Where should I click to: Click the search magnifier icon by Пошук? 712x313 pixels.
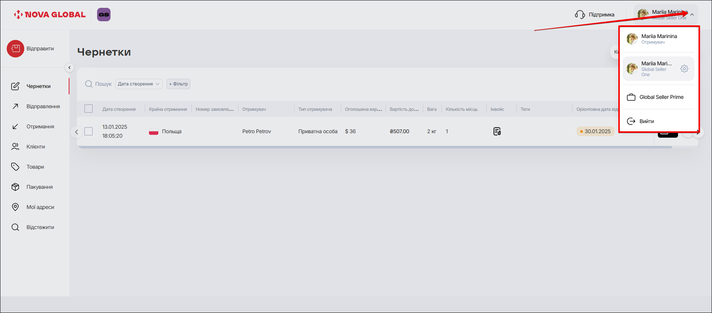[x=89, y=84]
